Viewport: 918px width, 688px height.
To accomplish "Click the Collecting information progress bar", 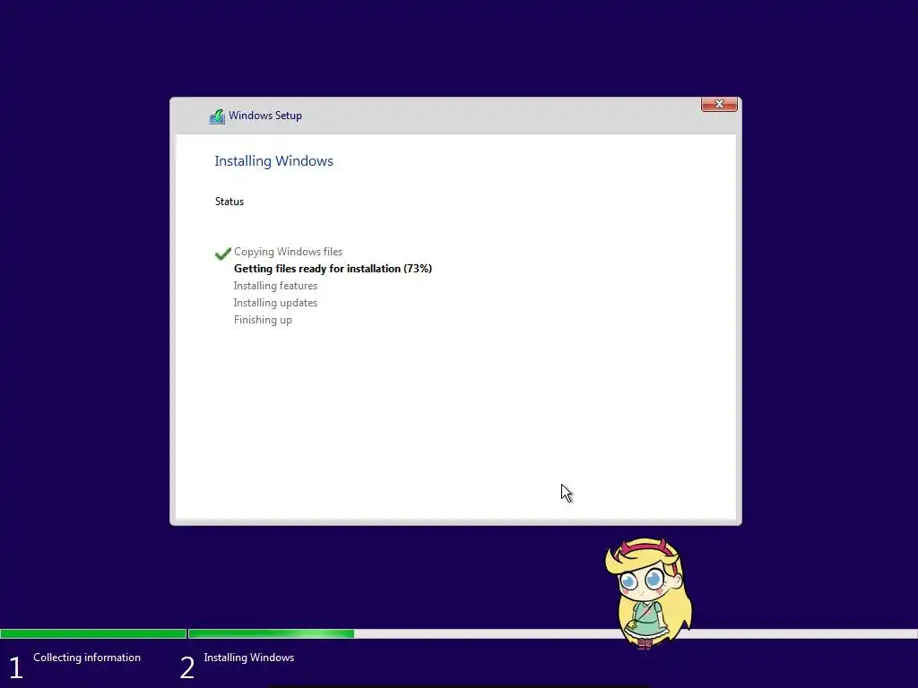I will 93,633.
